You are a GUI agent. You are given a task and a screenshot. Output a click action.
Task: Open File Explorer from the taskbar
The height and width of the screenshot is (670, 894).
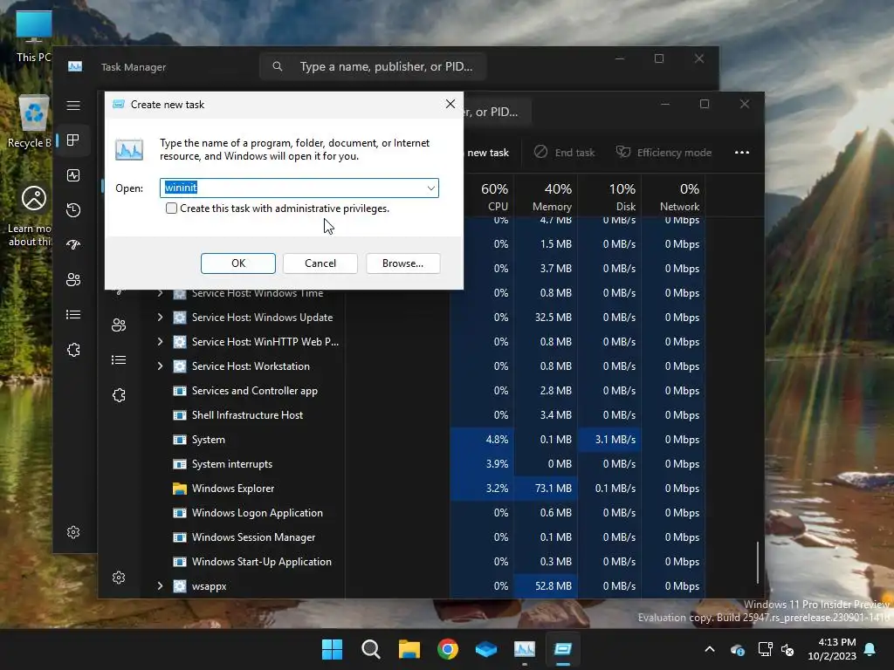click(409, 649)
